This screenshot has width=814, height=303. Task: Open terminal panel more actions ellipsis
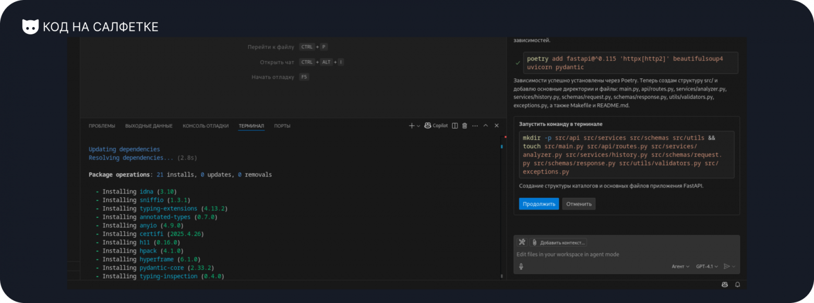click(475, 126)
